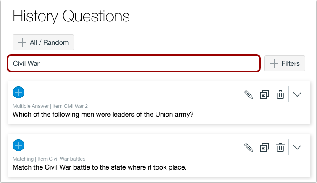317x183 pixels.
Task: Copy the Civil War battles matching question
Action: click(x=264, y=147)
